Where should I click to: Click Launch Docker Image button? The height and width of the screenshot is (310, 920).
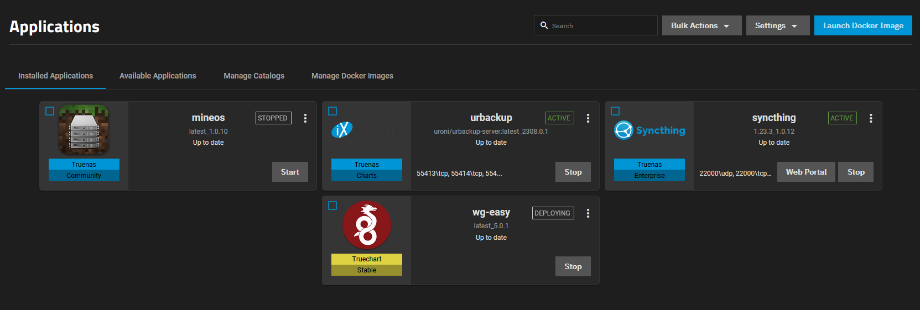click(863, 25)
